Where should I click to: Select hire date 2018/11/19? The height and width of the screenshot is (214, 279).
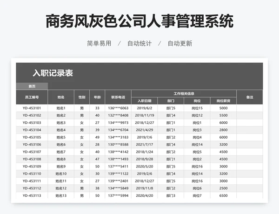[145, 115]
